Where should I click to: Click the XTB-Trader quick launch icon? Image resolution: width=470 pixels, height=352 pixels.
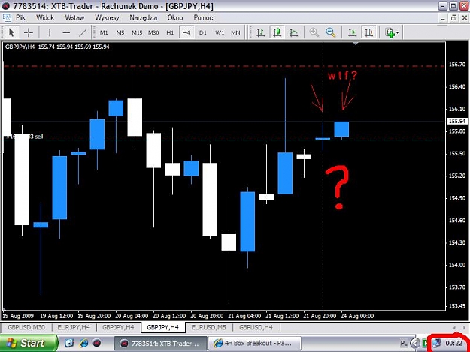(97, 343)
